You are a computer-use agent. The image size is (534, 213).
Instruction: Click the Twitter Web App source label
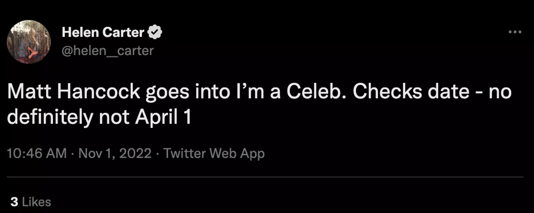[214, 153]
